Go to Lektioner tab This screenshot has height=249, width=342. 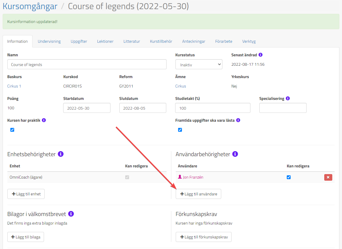point(105,41)
